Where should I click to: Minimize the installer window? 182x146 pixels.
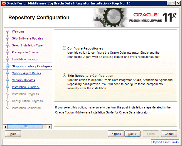169,3
